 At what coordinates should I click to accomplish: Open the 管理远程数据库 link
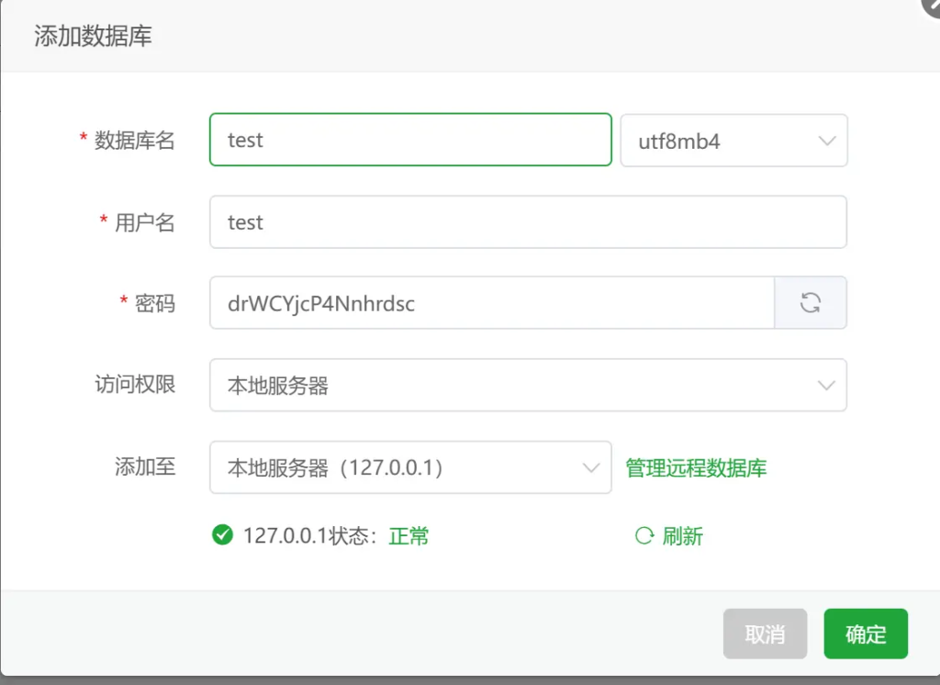point(696,468)
